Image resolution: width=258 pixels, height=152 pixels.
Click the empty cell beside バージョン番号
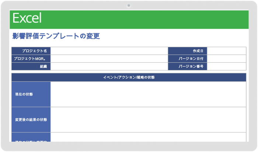pos(227,66)
